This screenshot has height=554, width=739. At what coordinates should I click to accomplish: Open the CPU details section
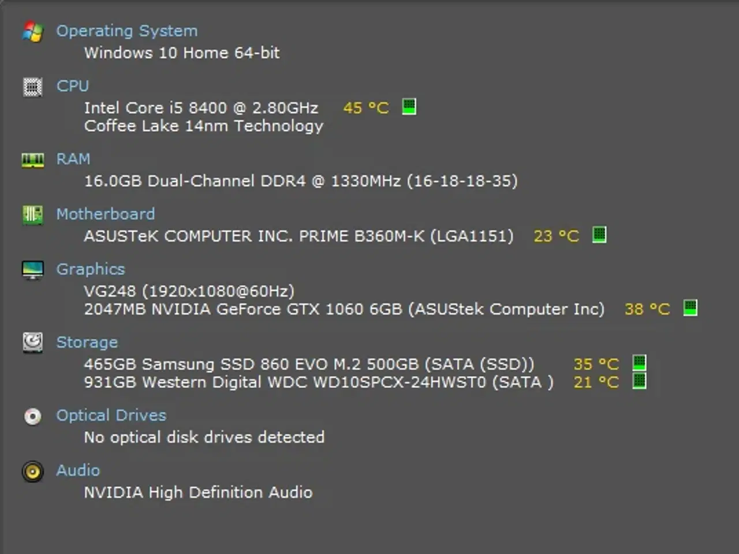(x=73, y=86)
